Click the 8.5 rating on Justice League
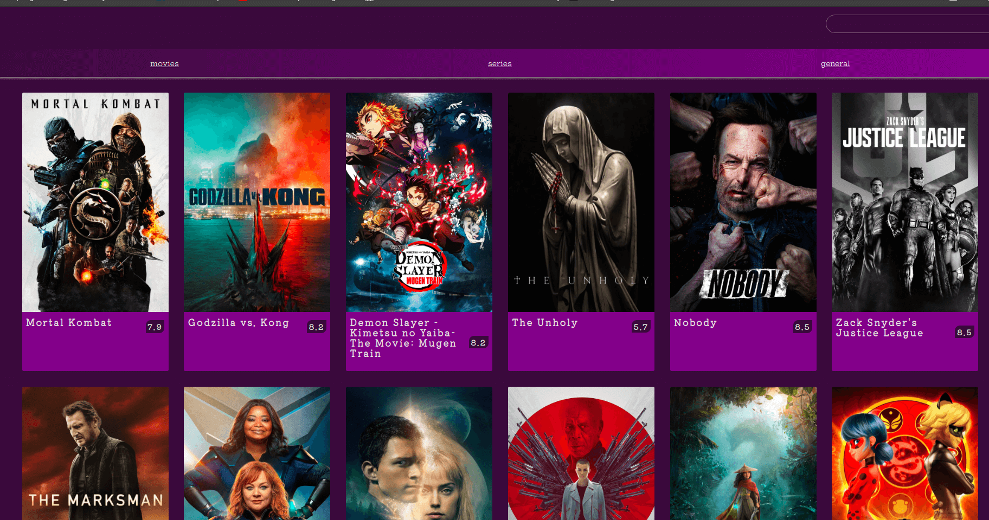989x520 pixels. coord(964,333)
